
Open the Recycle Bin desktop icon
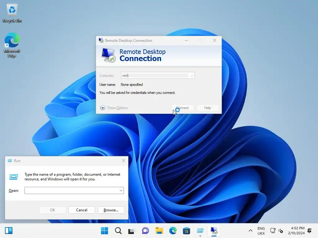(12, 13)
